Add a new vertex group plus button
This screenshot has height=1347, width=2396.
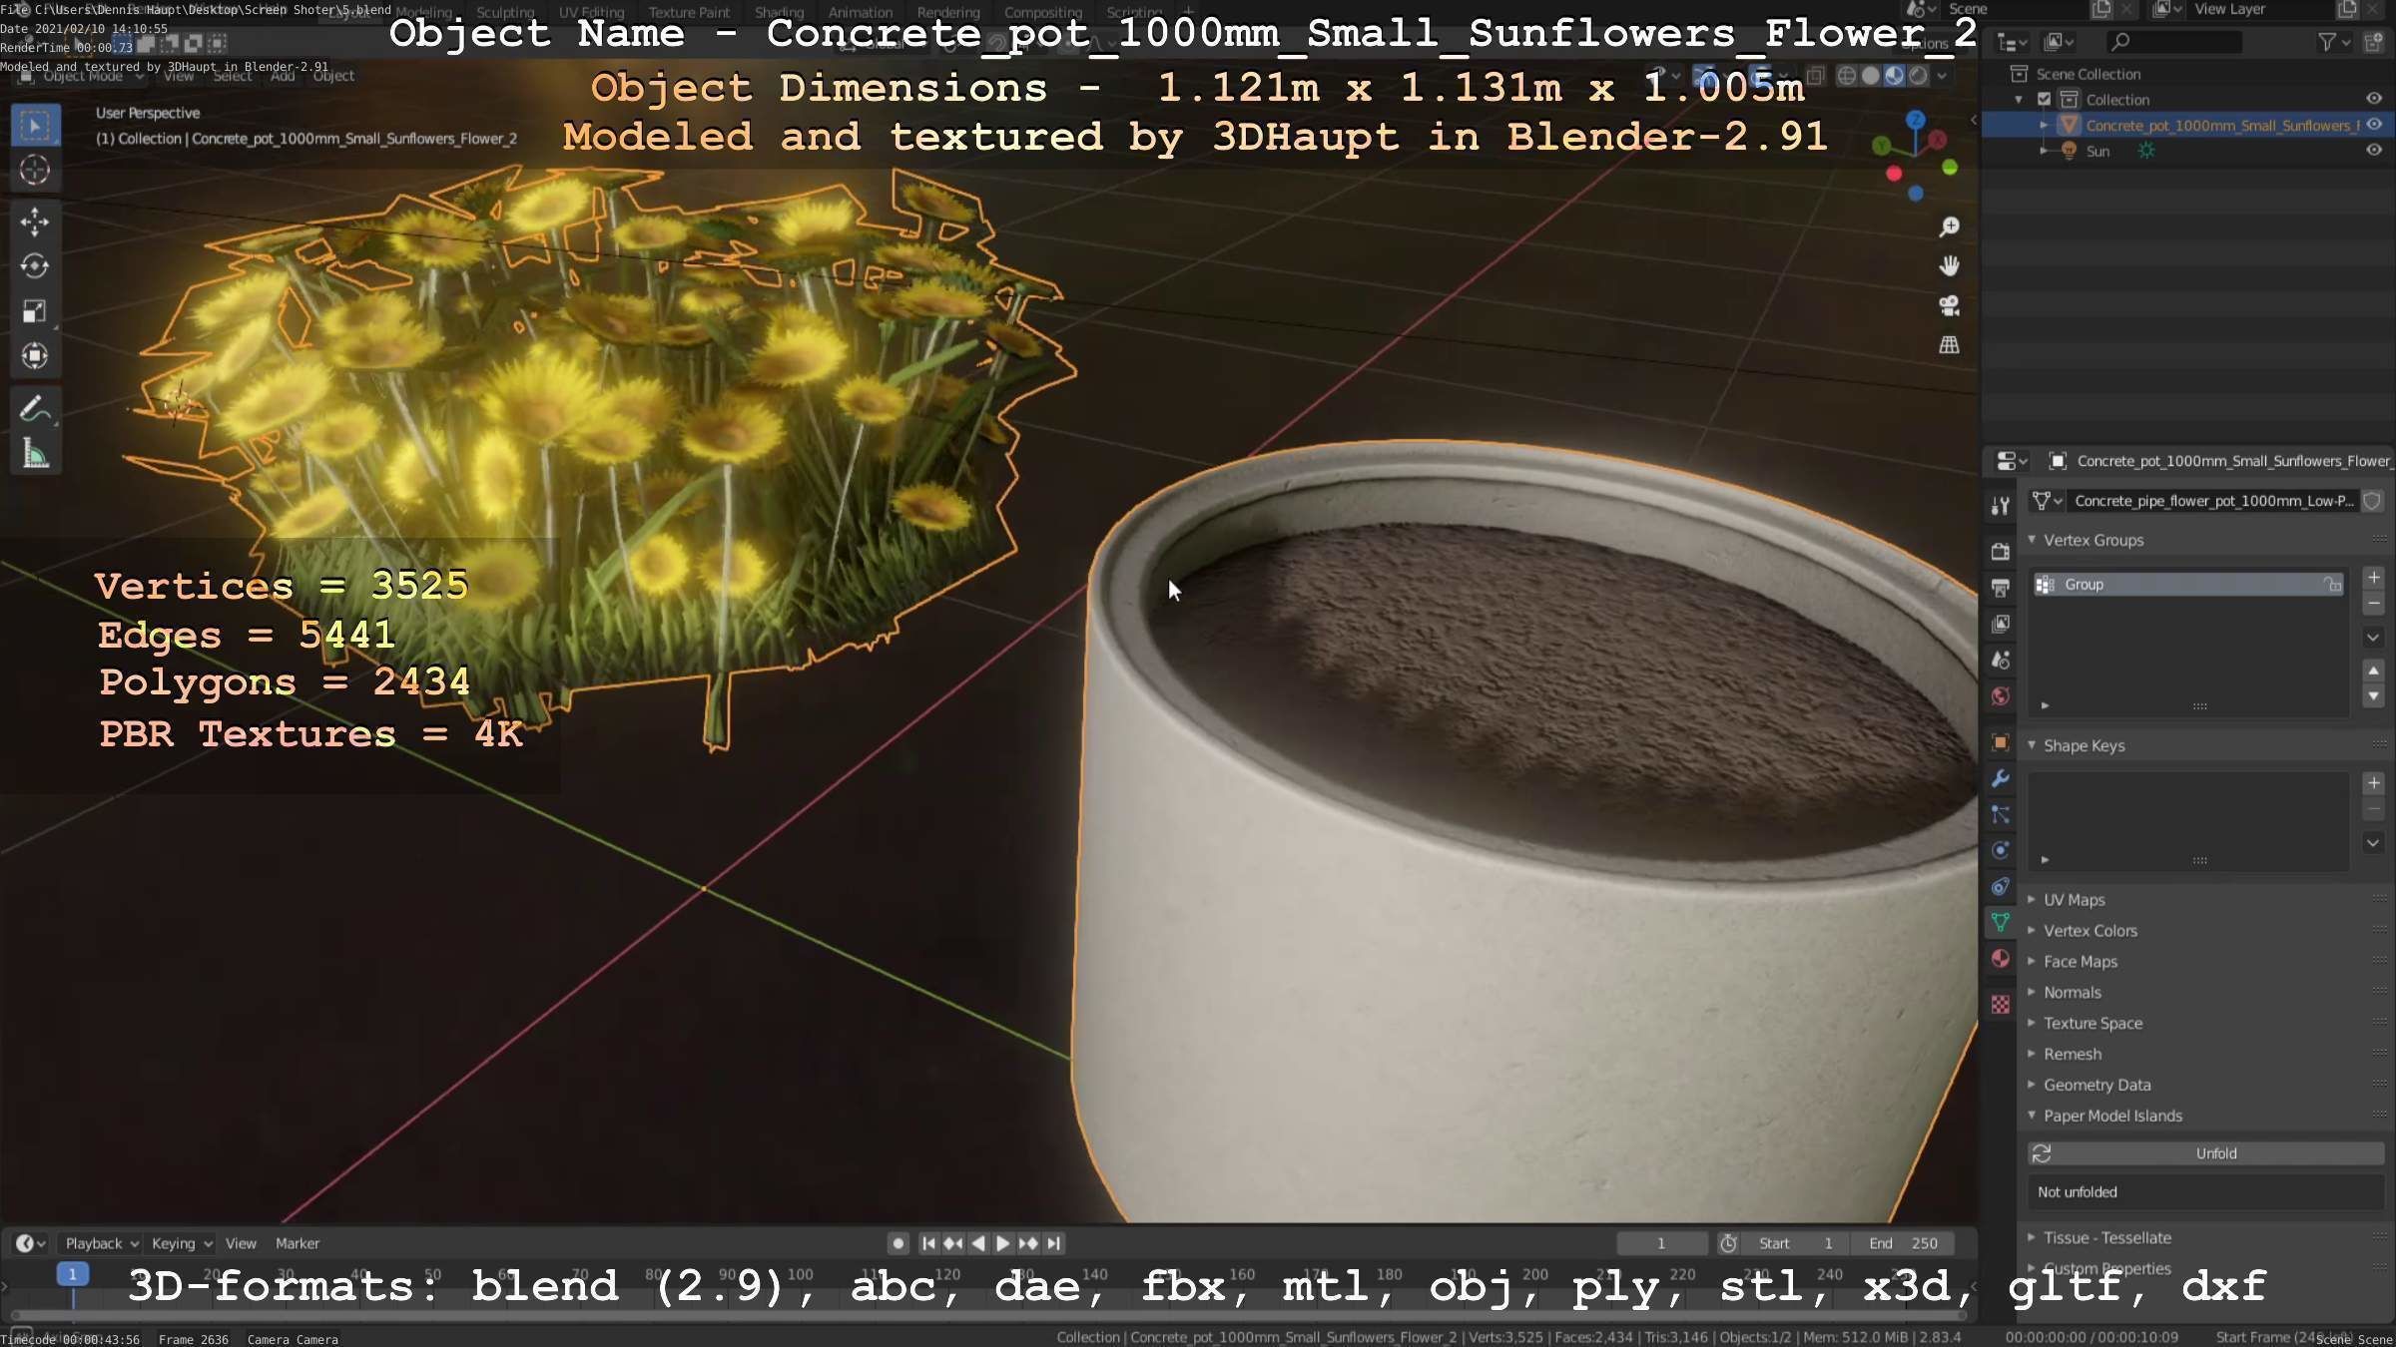(2374, 578)
